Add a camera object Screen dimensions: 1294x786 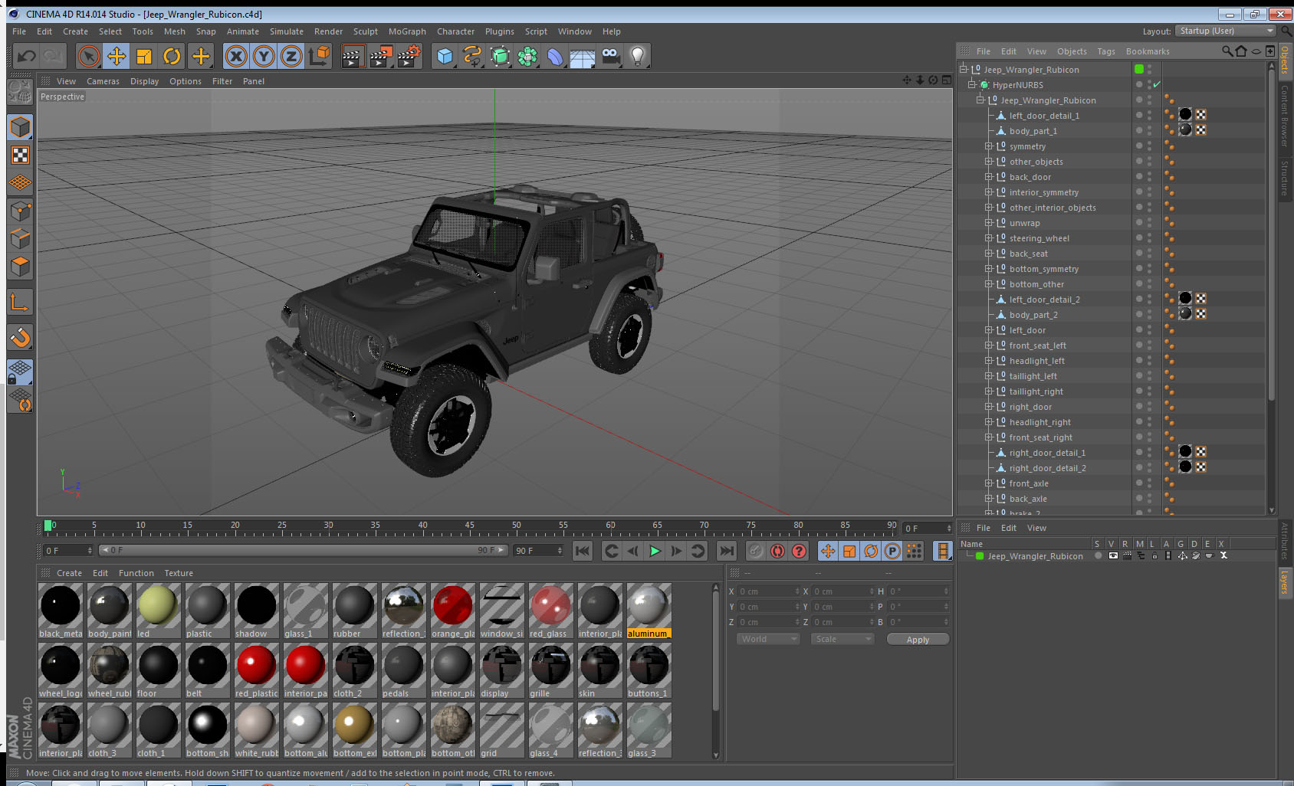click(610, 56)
